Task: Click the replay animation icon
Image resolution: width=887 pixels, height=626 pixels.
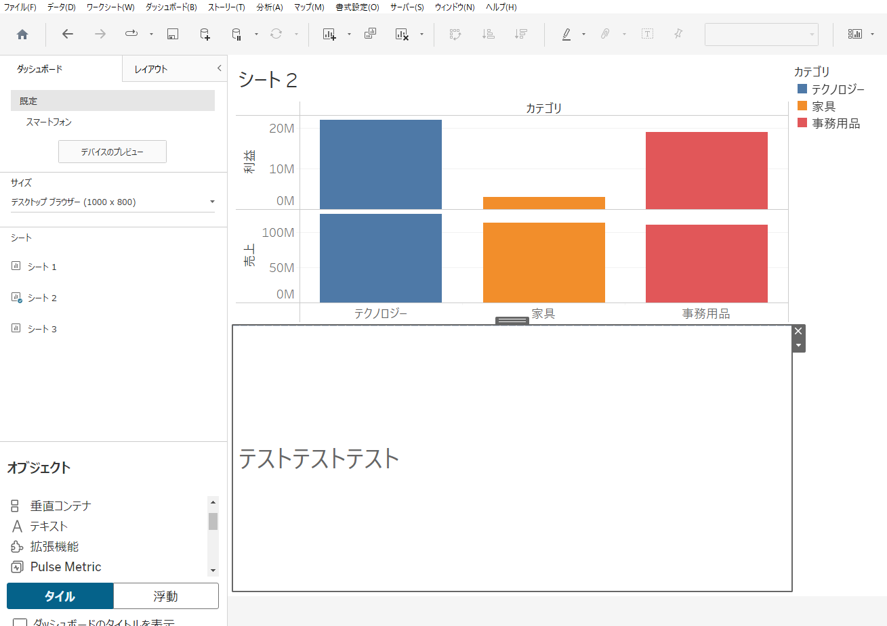Action: click(x=131, y=33)
